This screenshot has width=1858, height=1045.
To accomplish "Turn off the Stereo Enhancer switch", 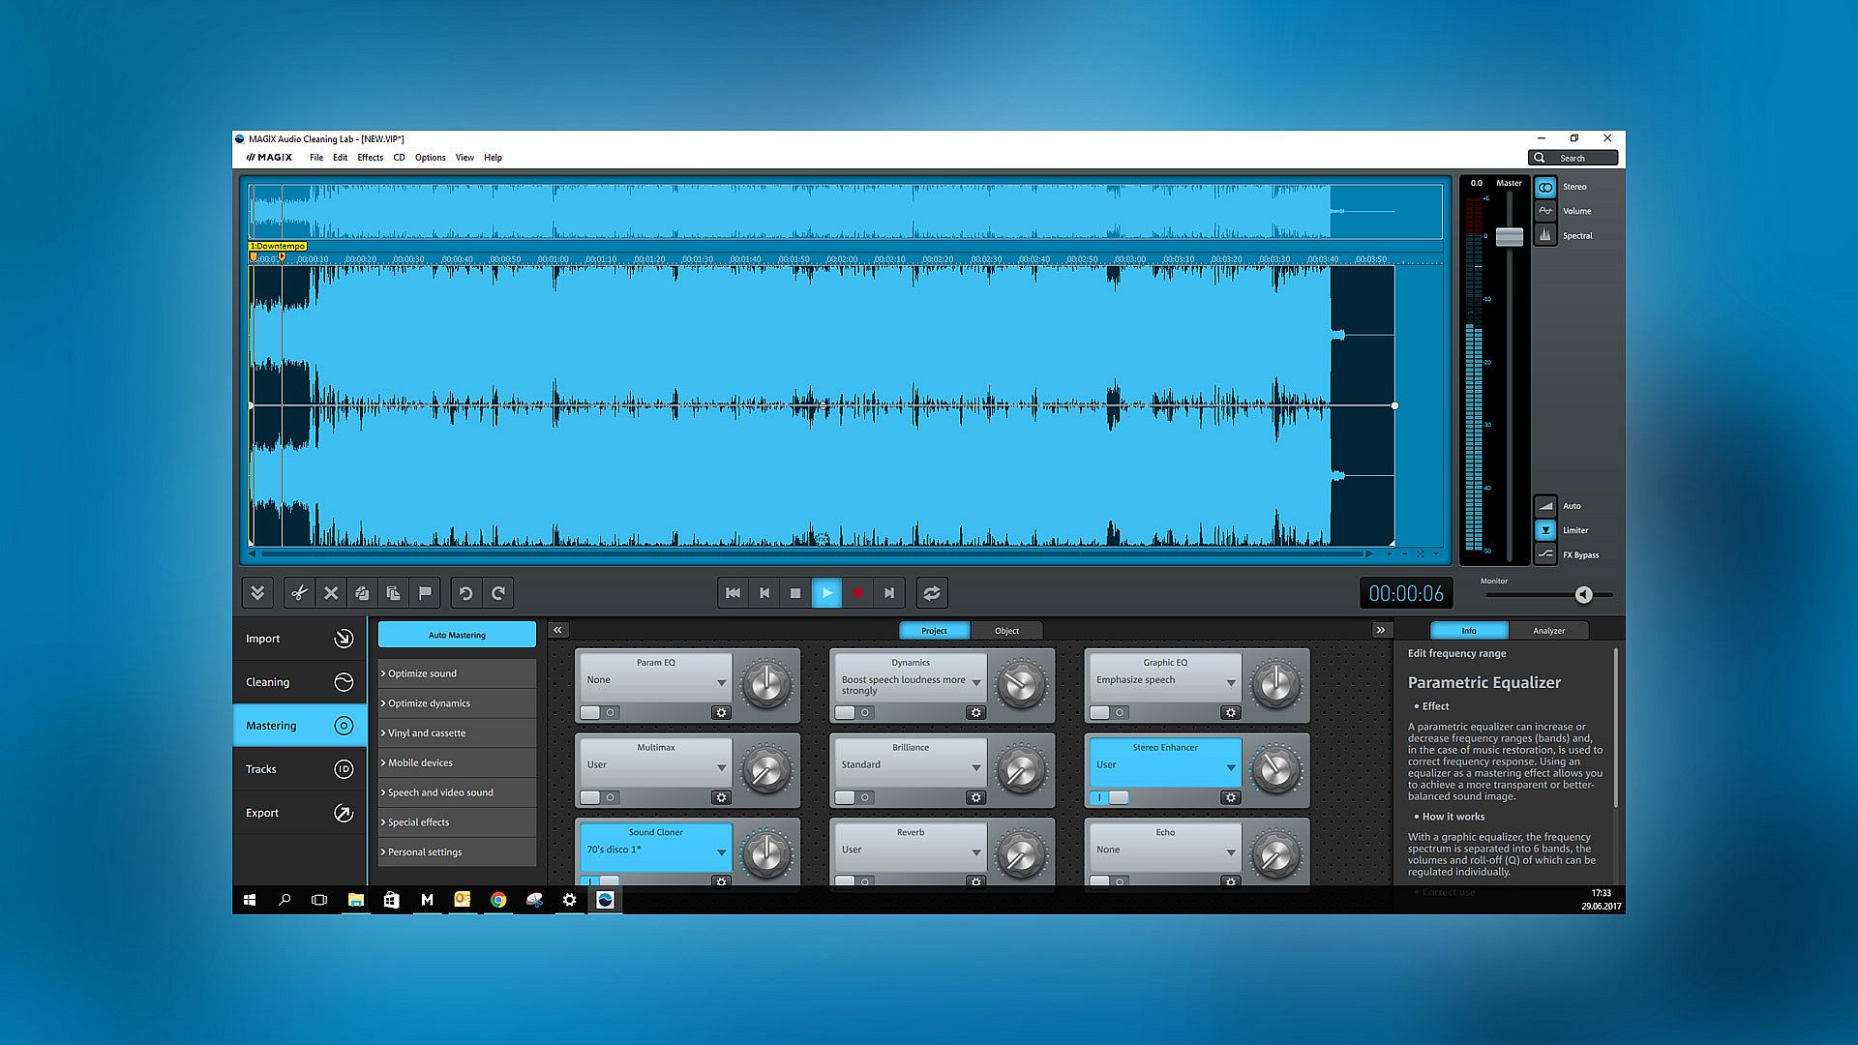I will point(1110,797).
